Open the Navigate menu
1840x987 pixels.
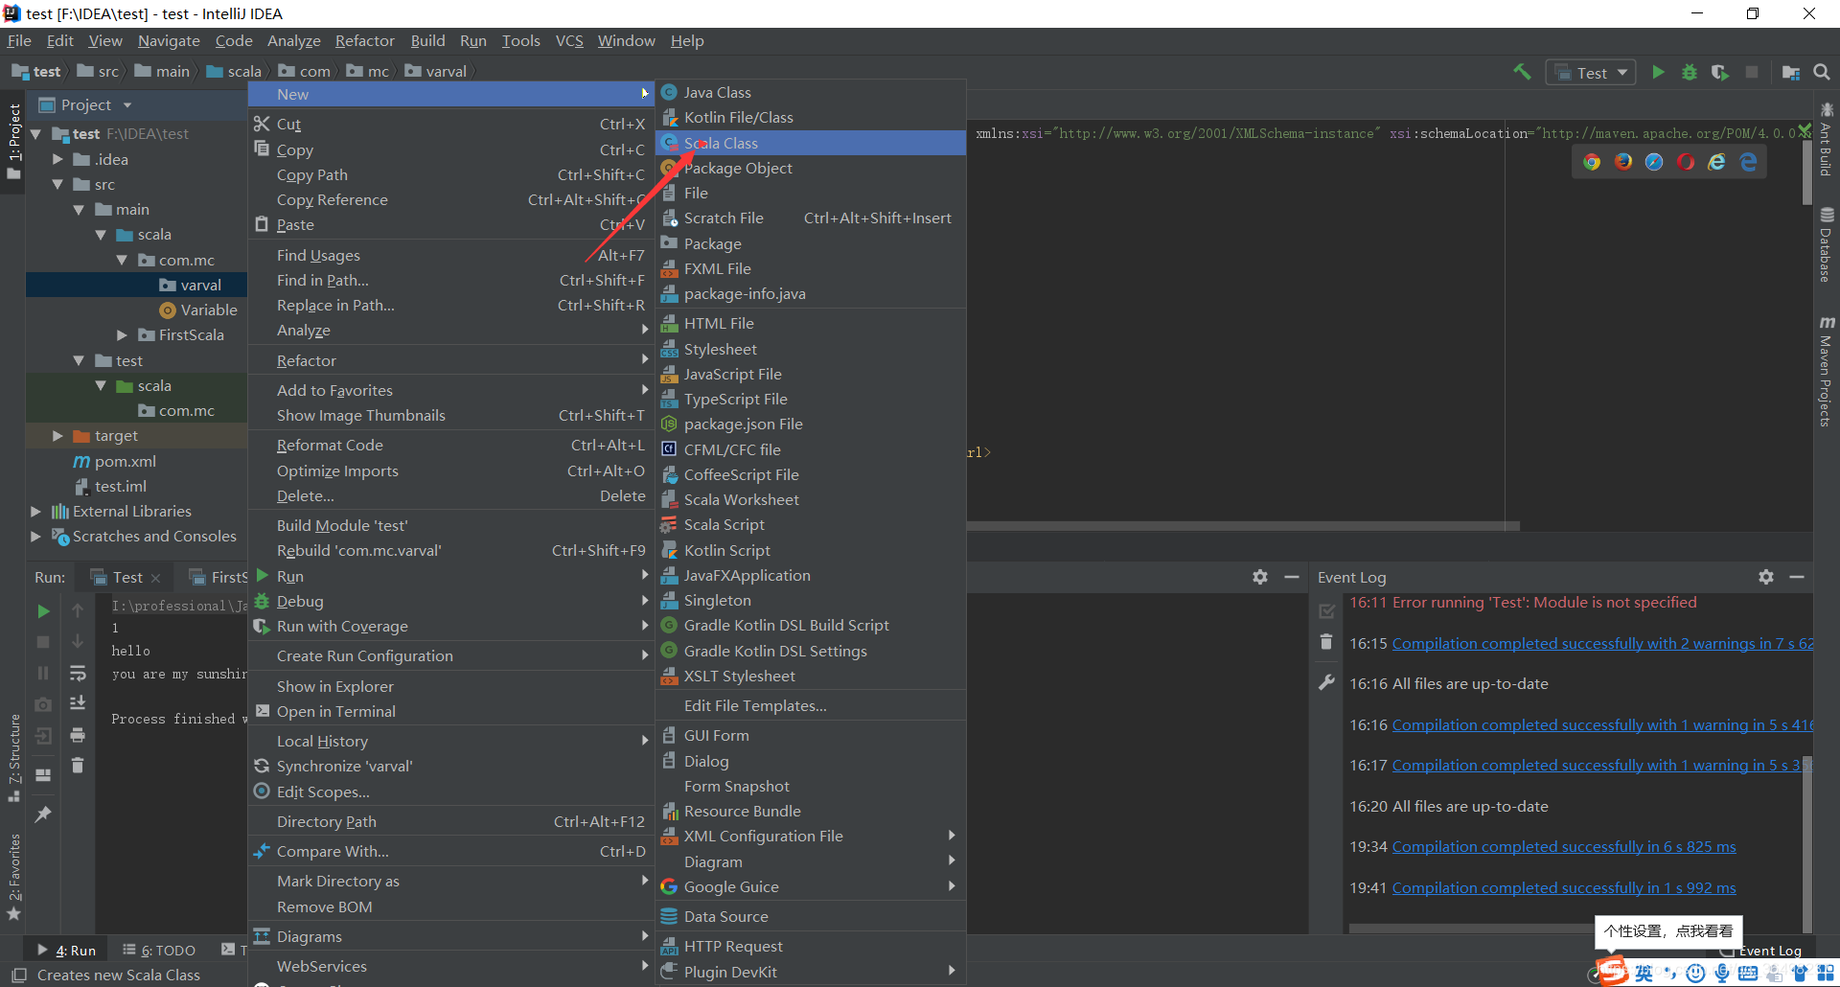[x=169, y=40]
